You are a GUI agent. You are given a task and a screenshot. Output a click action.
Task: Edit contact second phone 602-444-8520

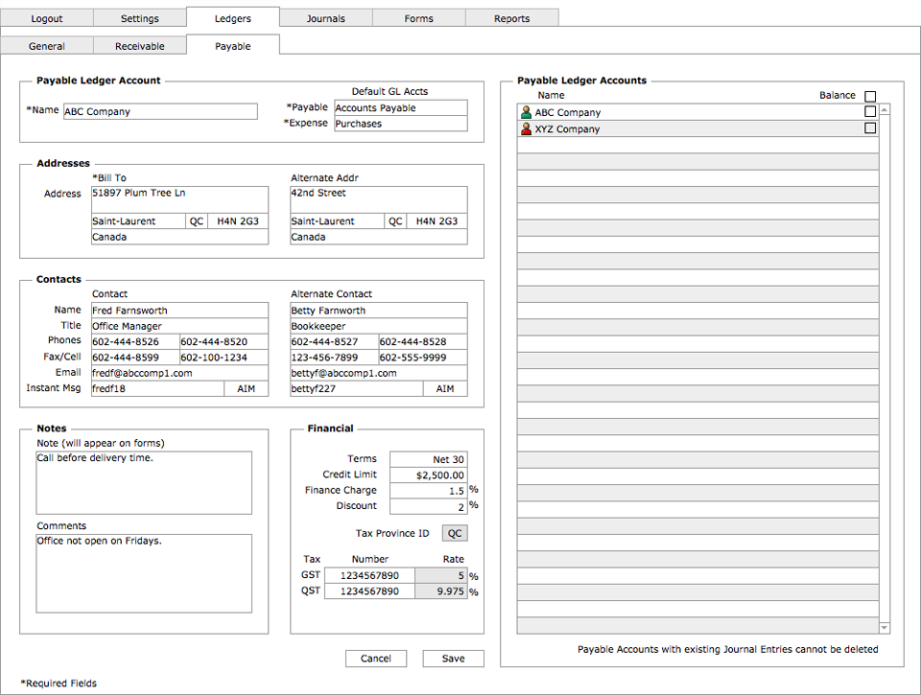click(224, 341)
